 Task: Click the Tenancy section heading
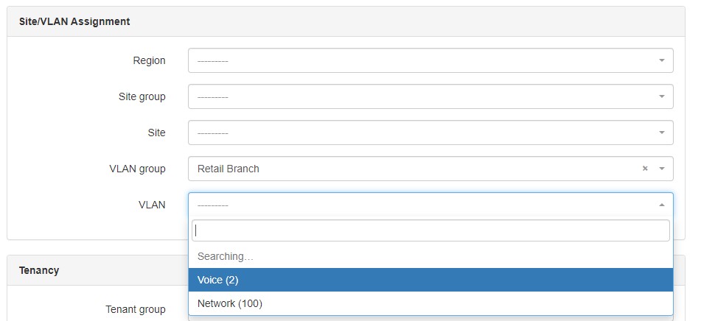[39, 270]
